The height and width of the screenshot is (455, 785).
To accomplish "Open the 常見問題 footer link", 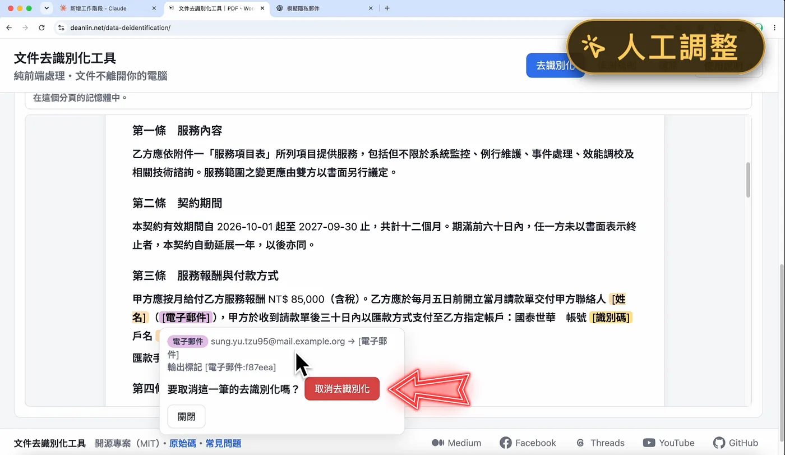I will pyautogui.click(x=223, y=443).
